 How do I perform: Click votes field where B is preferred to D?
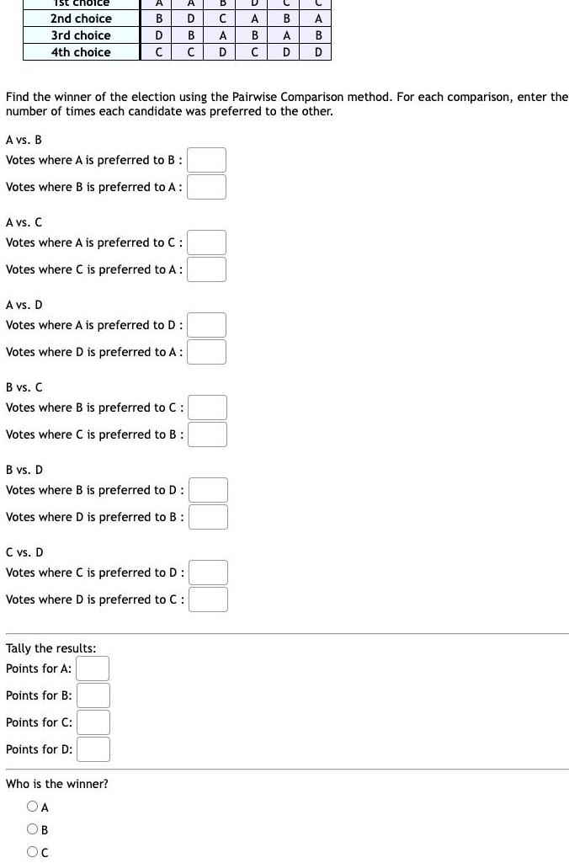point(208,489)
